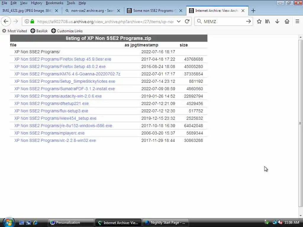Close the non-sse2 archive.org search tab
This screenshot has width=303, height=227.
coord(119,11)
